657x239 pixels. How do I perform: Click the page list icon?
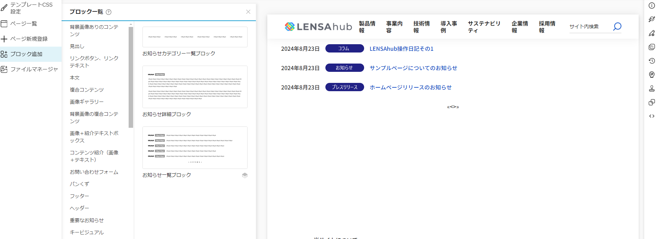[4, 23]
